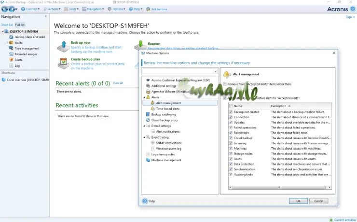This screenshot has width=357, height=222.
Task: Collapse the Alerts node in options tree
Action: coord(144,97)
